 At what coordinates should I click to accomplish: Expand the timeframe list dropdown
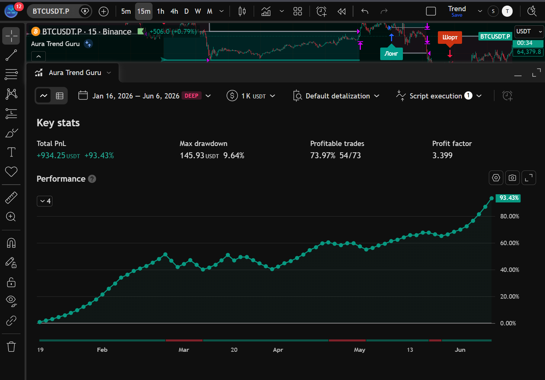222,12
